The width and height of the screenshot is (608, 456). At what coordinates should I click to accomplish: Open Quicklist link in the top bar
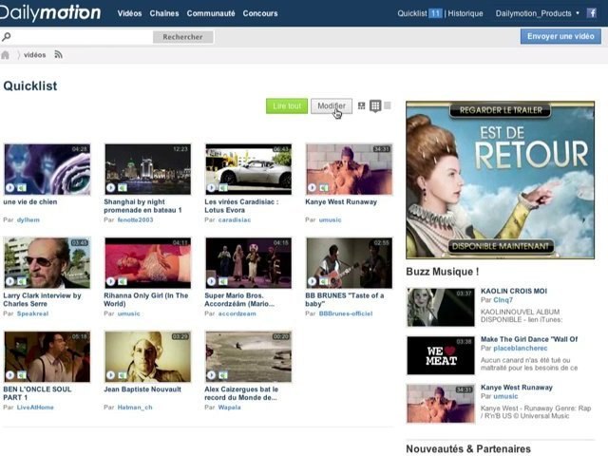click(x=412, y=13)
